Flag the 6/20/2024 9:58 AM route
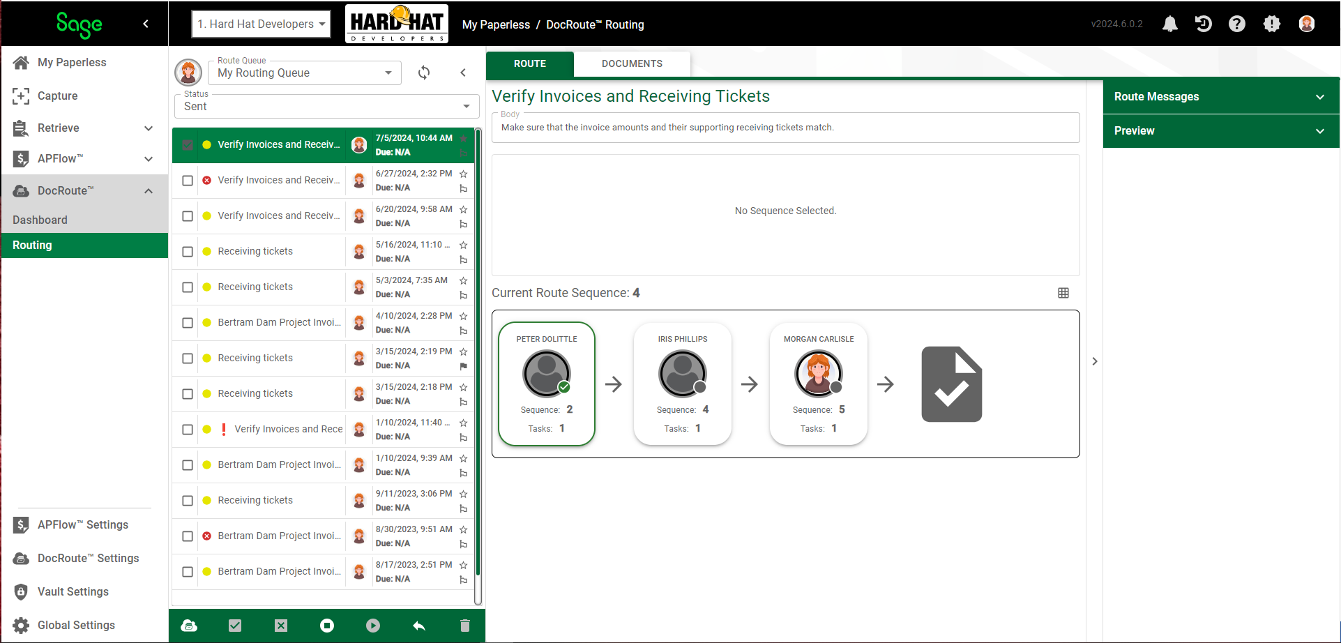The height and width of the screenshot is (643, 1341). click(x=463, y=224)
